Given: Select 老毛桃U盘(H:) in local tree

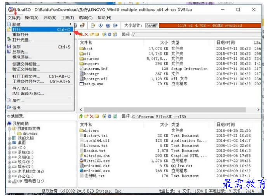Looking at the screenshot, I should pos(31,172).
